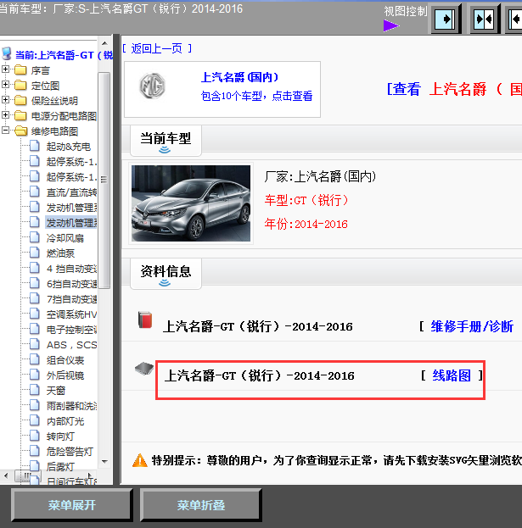Click the converging-arrows view control icon
522x528 pixels.
tap(484, 19)
